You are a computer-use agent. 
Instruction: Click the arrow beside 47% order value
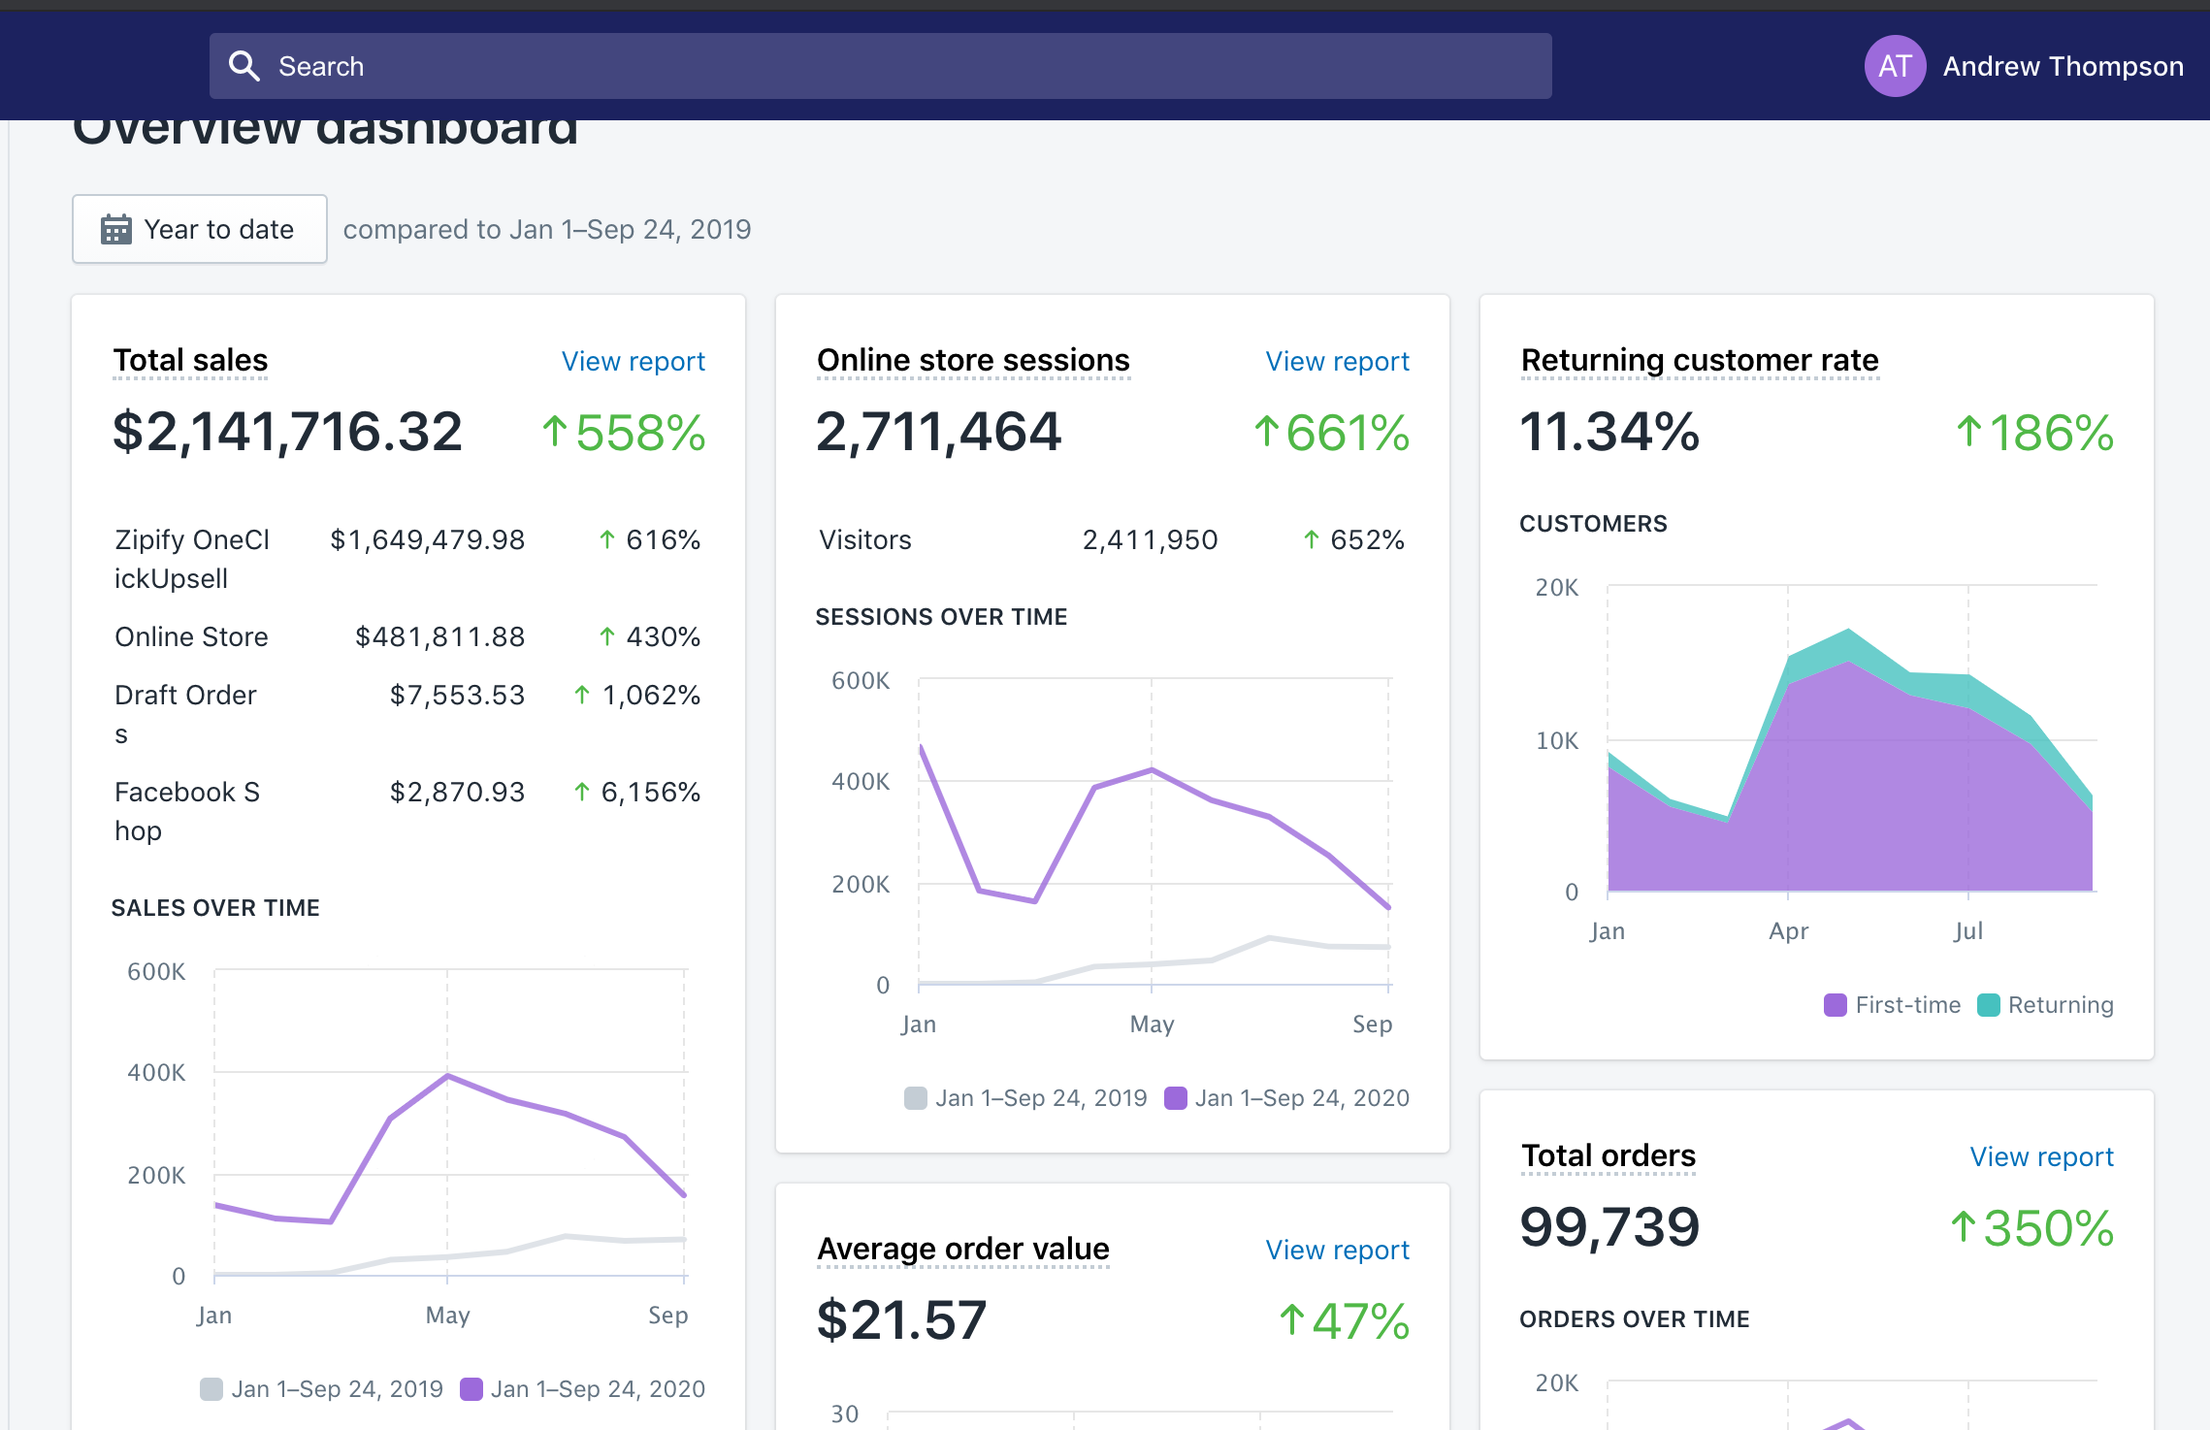pyautogui.click(x=1291, y=1320)
